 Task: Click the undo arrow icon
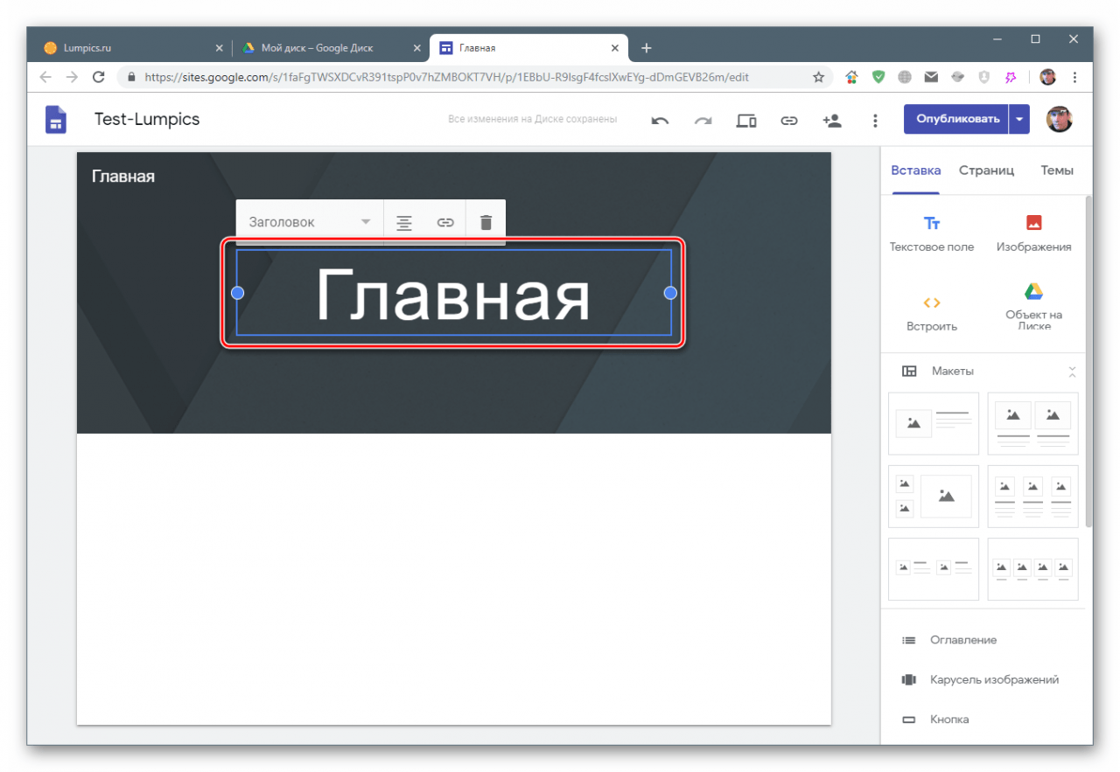[x=660, y=121]
